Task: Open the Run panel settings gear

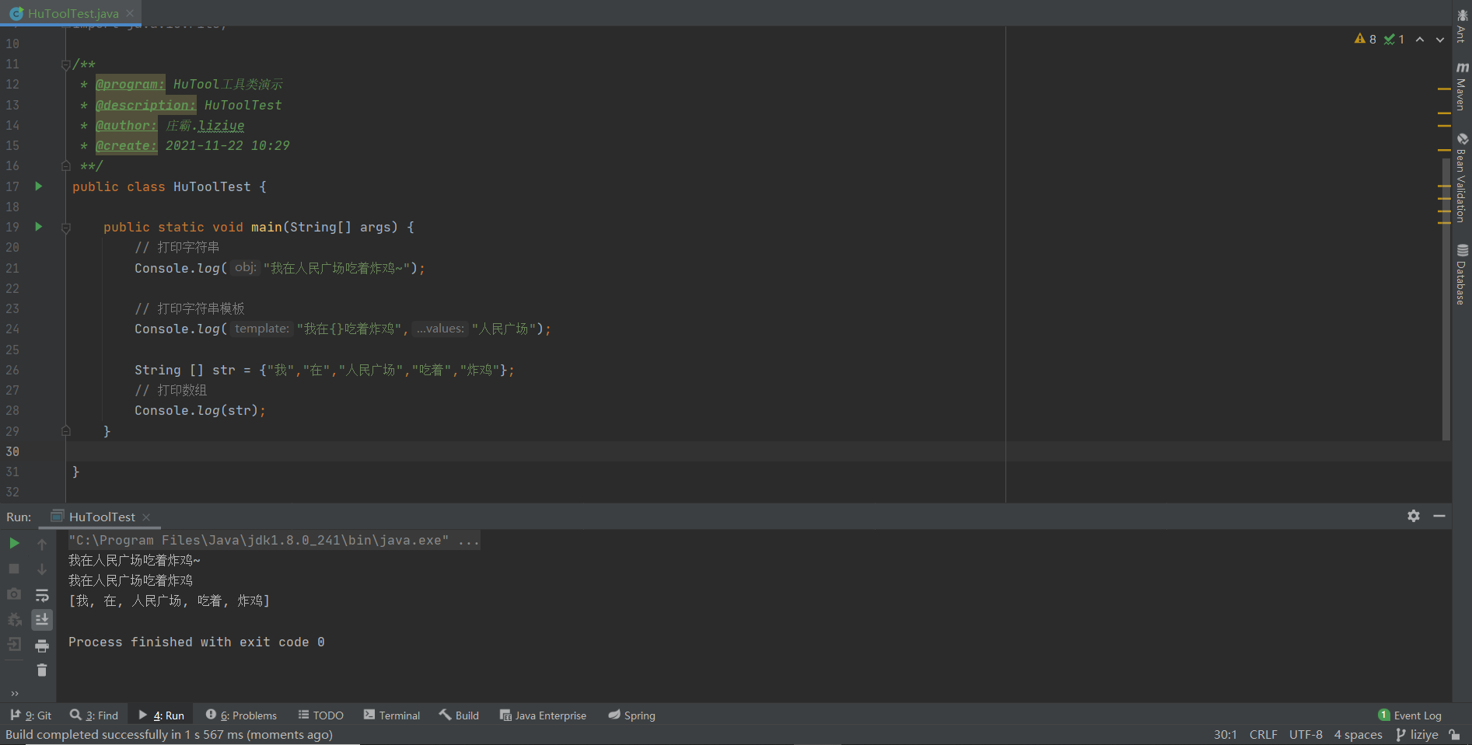Action: [1414, 516]
